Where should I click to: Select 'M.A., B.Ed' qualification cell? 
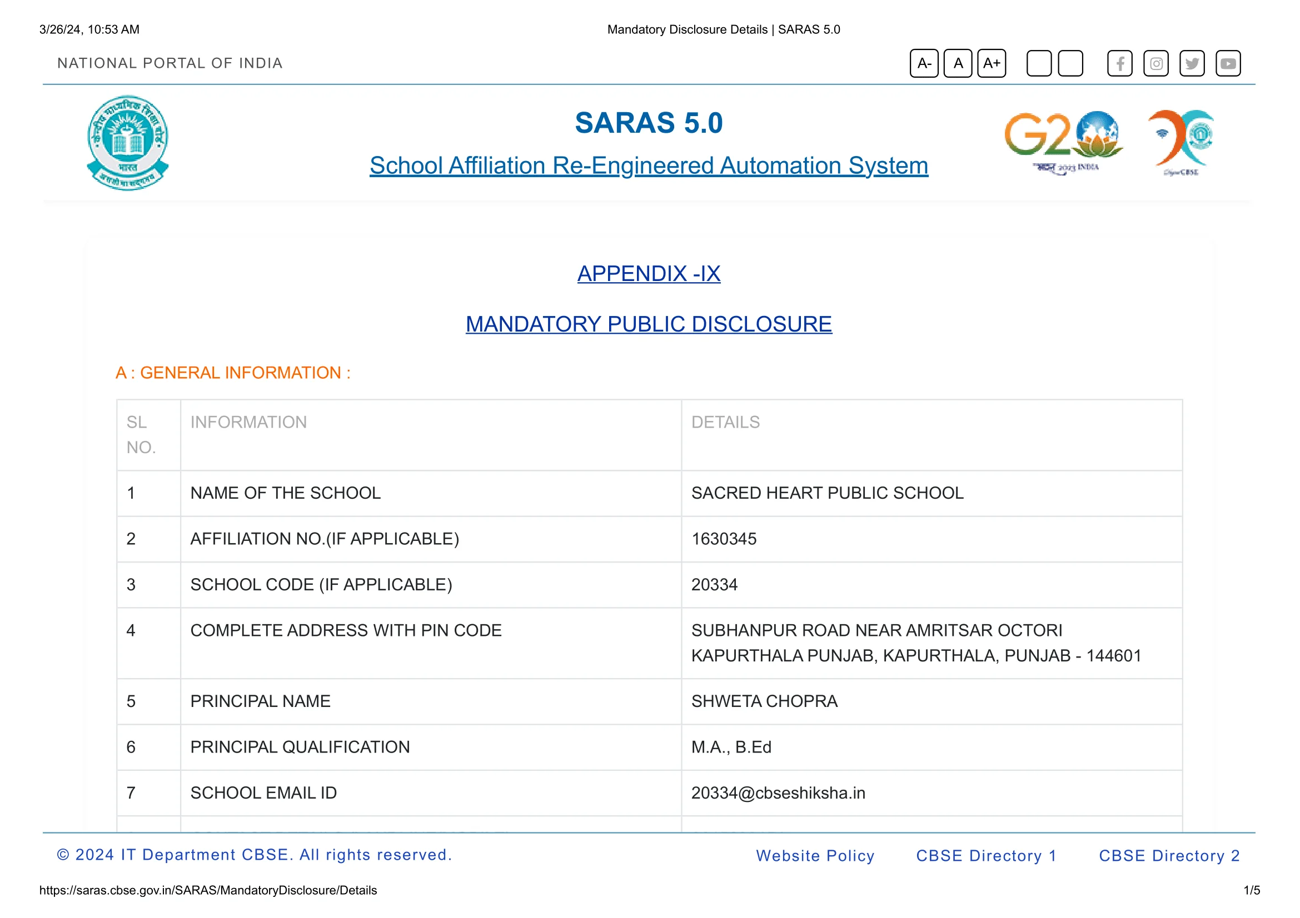tap(932, 748)
